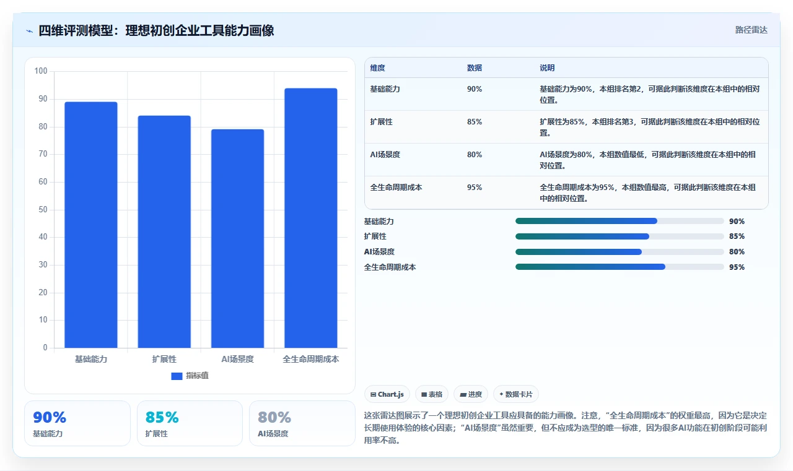
Task: Click the 100 y-axis tick label
Action: [41, 71]
